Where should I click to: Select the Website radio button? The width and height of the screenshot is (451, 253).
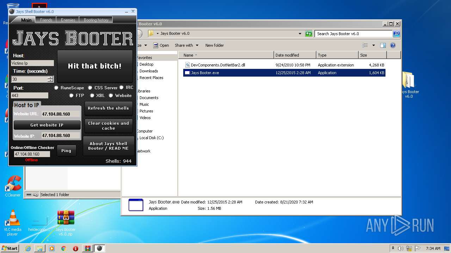click(111, 95)
